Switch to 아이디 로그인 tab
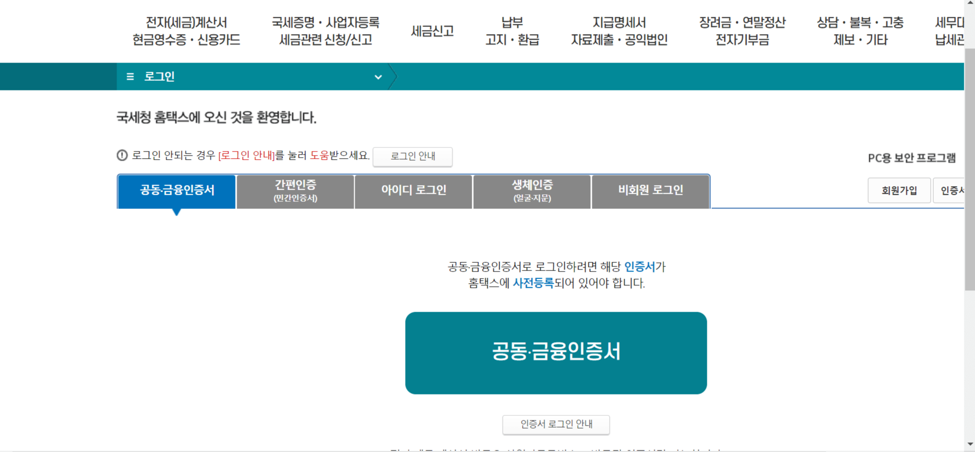The image size is (975, 452). [413, 191]
